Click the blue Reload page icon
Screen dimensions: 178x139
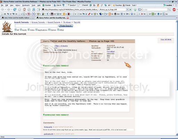[x=15, y=9]
